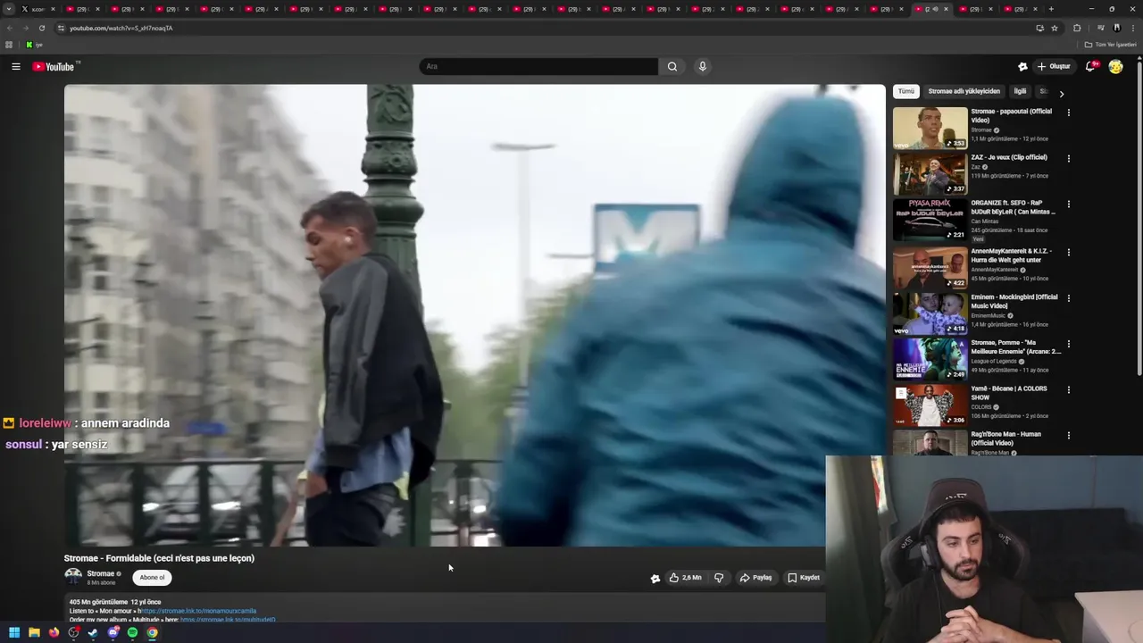Subscribe with Abone ol button
Image resolution: width=1143 pixels, height=643 pixels.
(152, 578)
